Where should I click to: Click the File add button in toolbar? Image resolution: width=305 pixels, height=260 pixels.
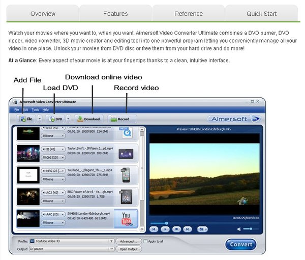tap(26, 119)
